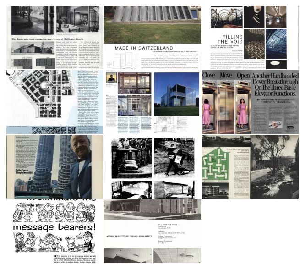Open the brick high school architecture thumbnail
This screenshot has height=265, width=305.
152,232
